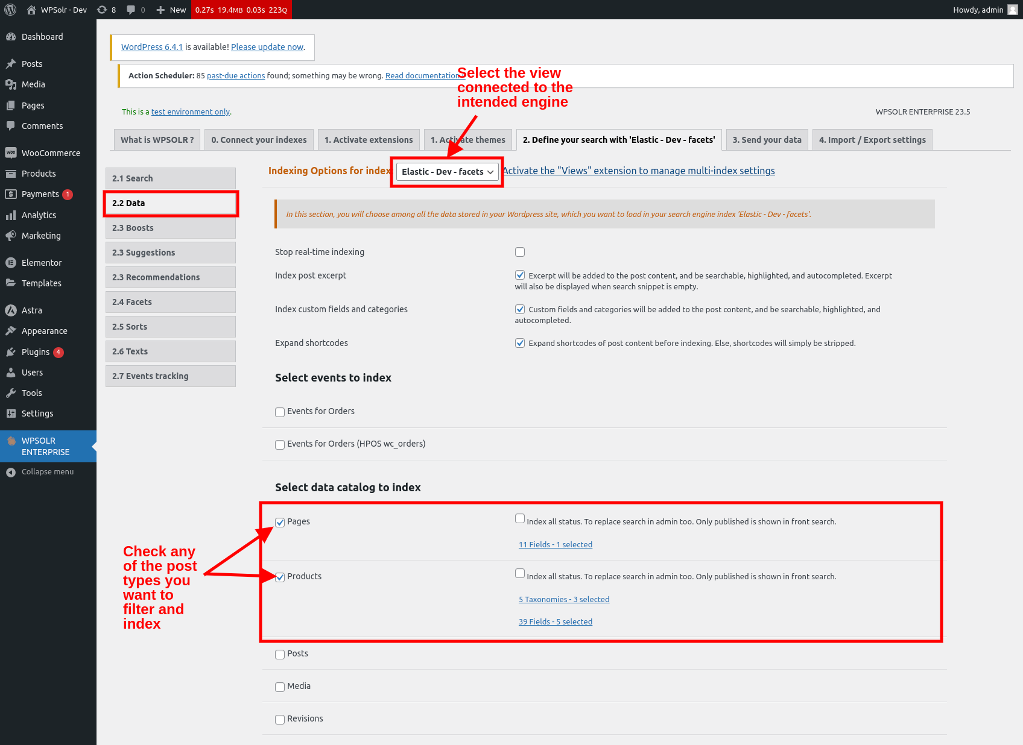Click the Marketing megaphone icon
This screenshot has height=745, width=1023.
11,236
